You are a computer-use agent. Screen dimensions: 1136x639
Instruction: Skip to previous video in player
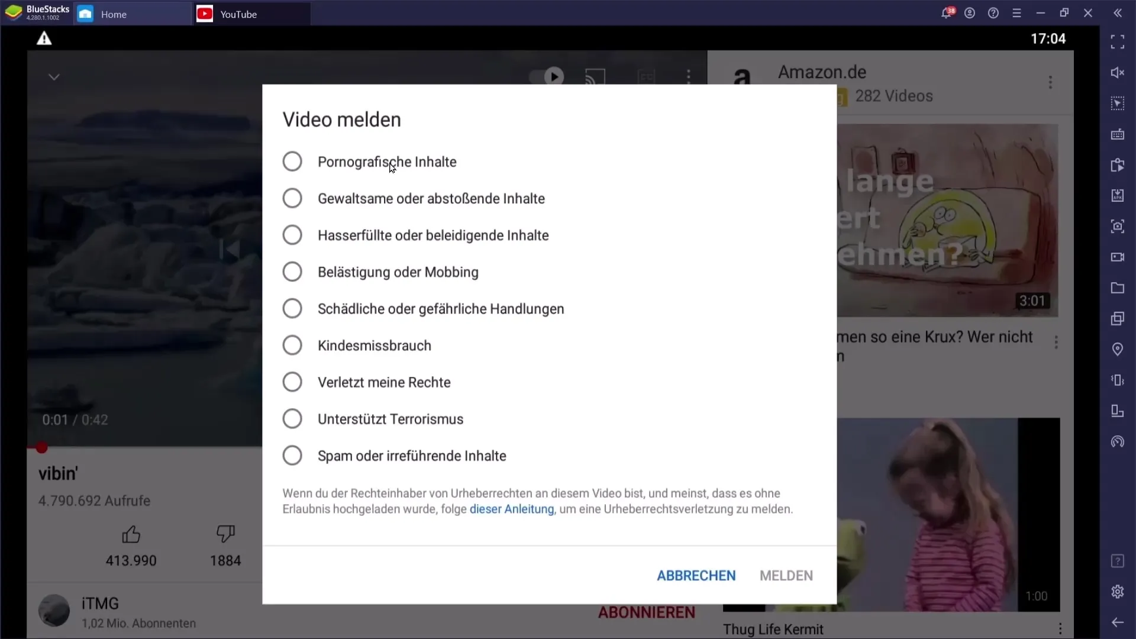click(230, 249)
